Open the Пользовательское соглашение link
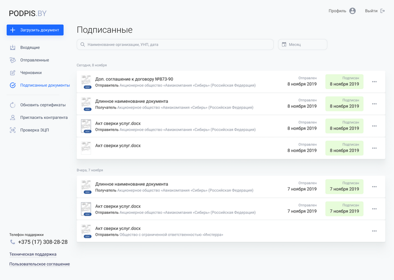 (x=39, y=264)
